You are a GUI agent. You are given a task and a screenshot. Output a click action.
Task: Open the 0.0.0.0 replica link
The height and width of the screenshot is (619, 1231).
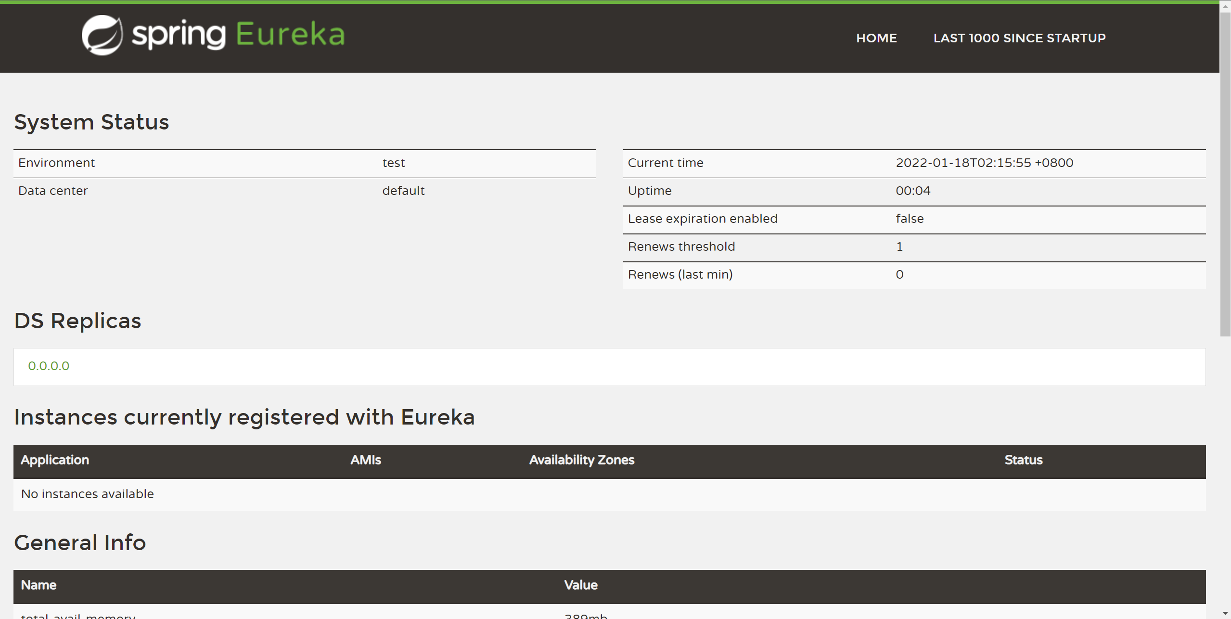pos(49,366)
